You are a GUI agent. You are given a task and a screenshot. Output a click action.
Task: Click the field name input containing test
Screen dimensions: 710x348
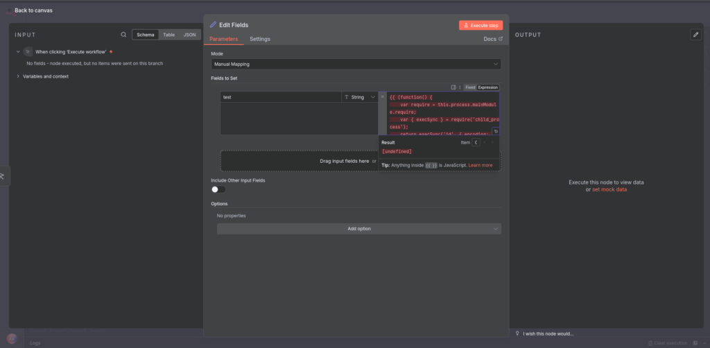click(x=281, y=98)
